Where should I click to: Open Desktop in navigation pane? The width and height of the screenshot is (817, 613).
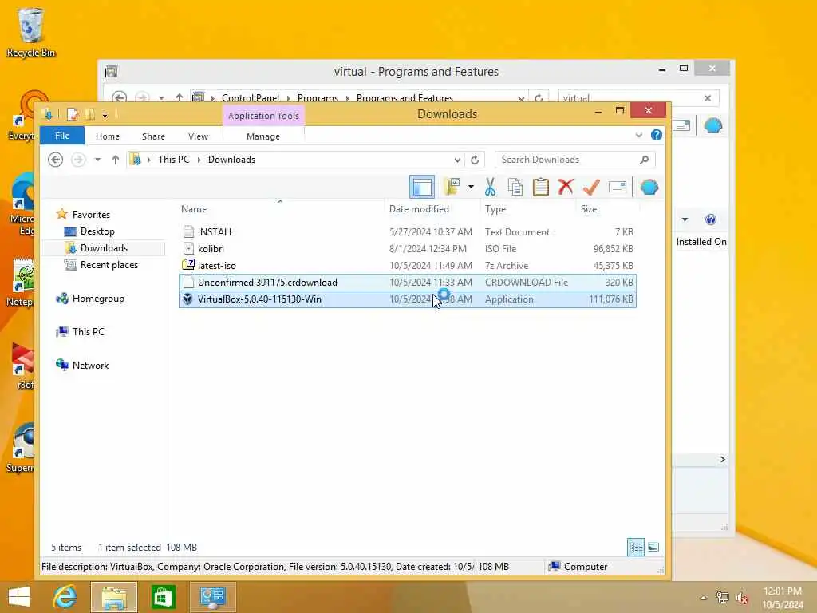[x=97, y=231]
